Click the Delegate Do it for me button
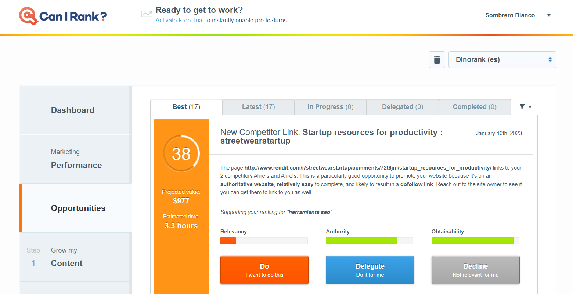The image size is (573, 294). (370, 270)
